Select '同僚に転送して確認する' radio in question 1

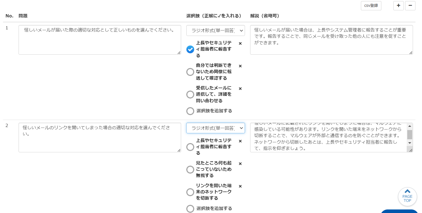pos(190,72)
